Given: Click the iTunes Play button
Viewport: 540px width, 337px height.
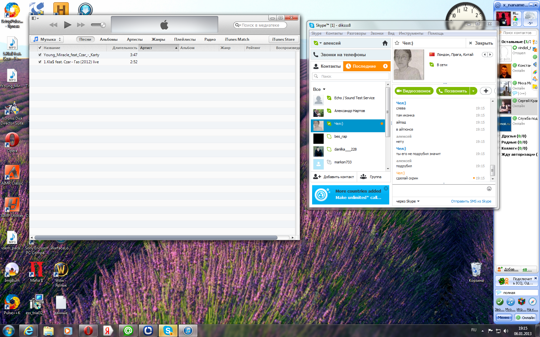Looking at the screenshot, I should 67,25.
